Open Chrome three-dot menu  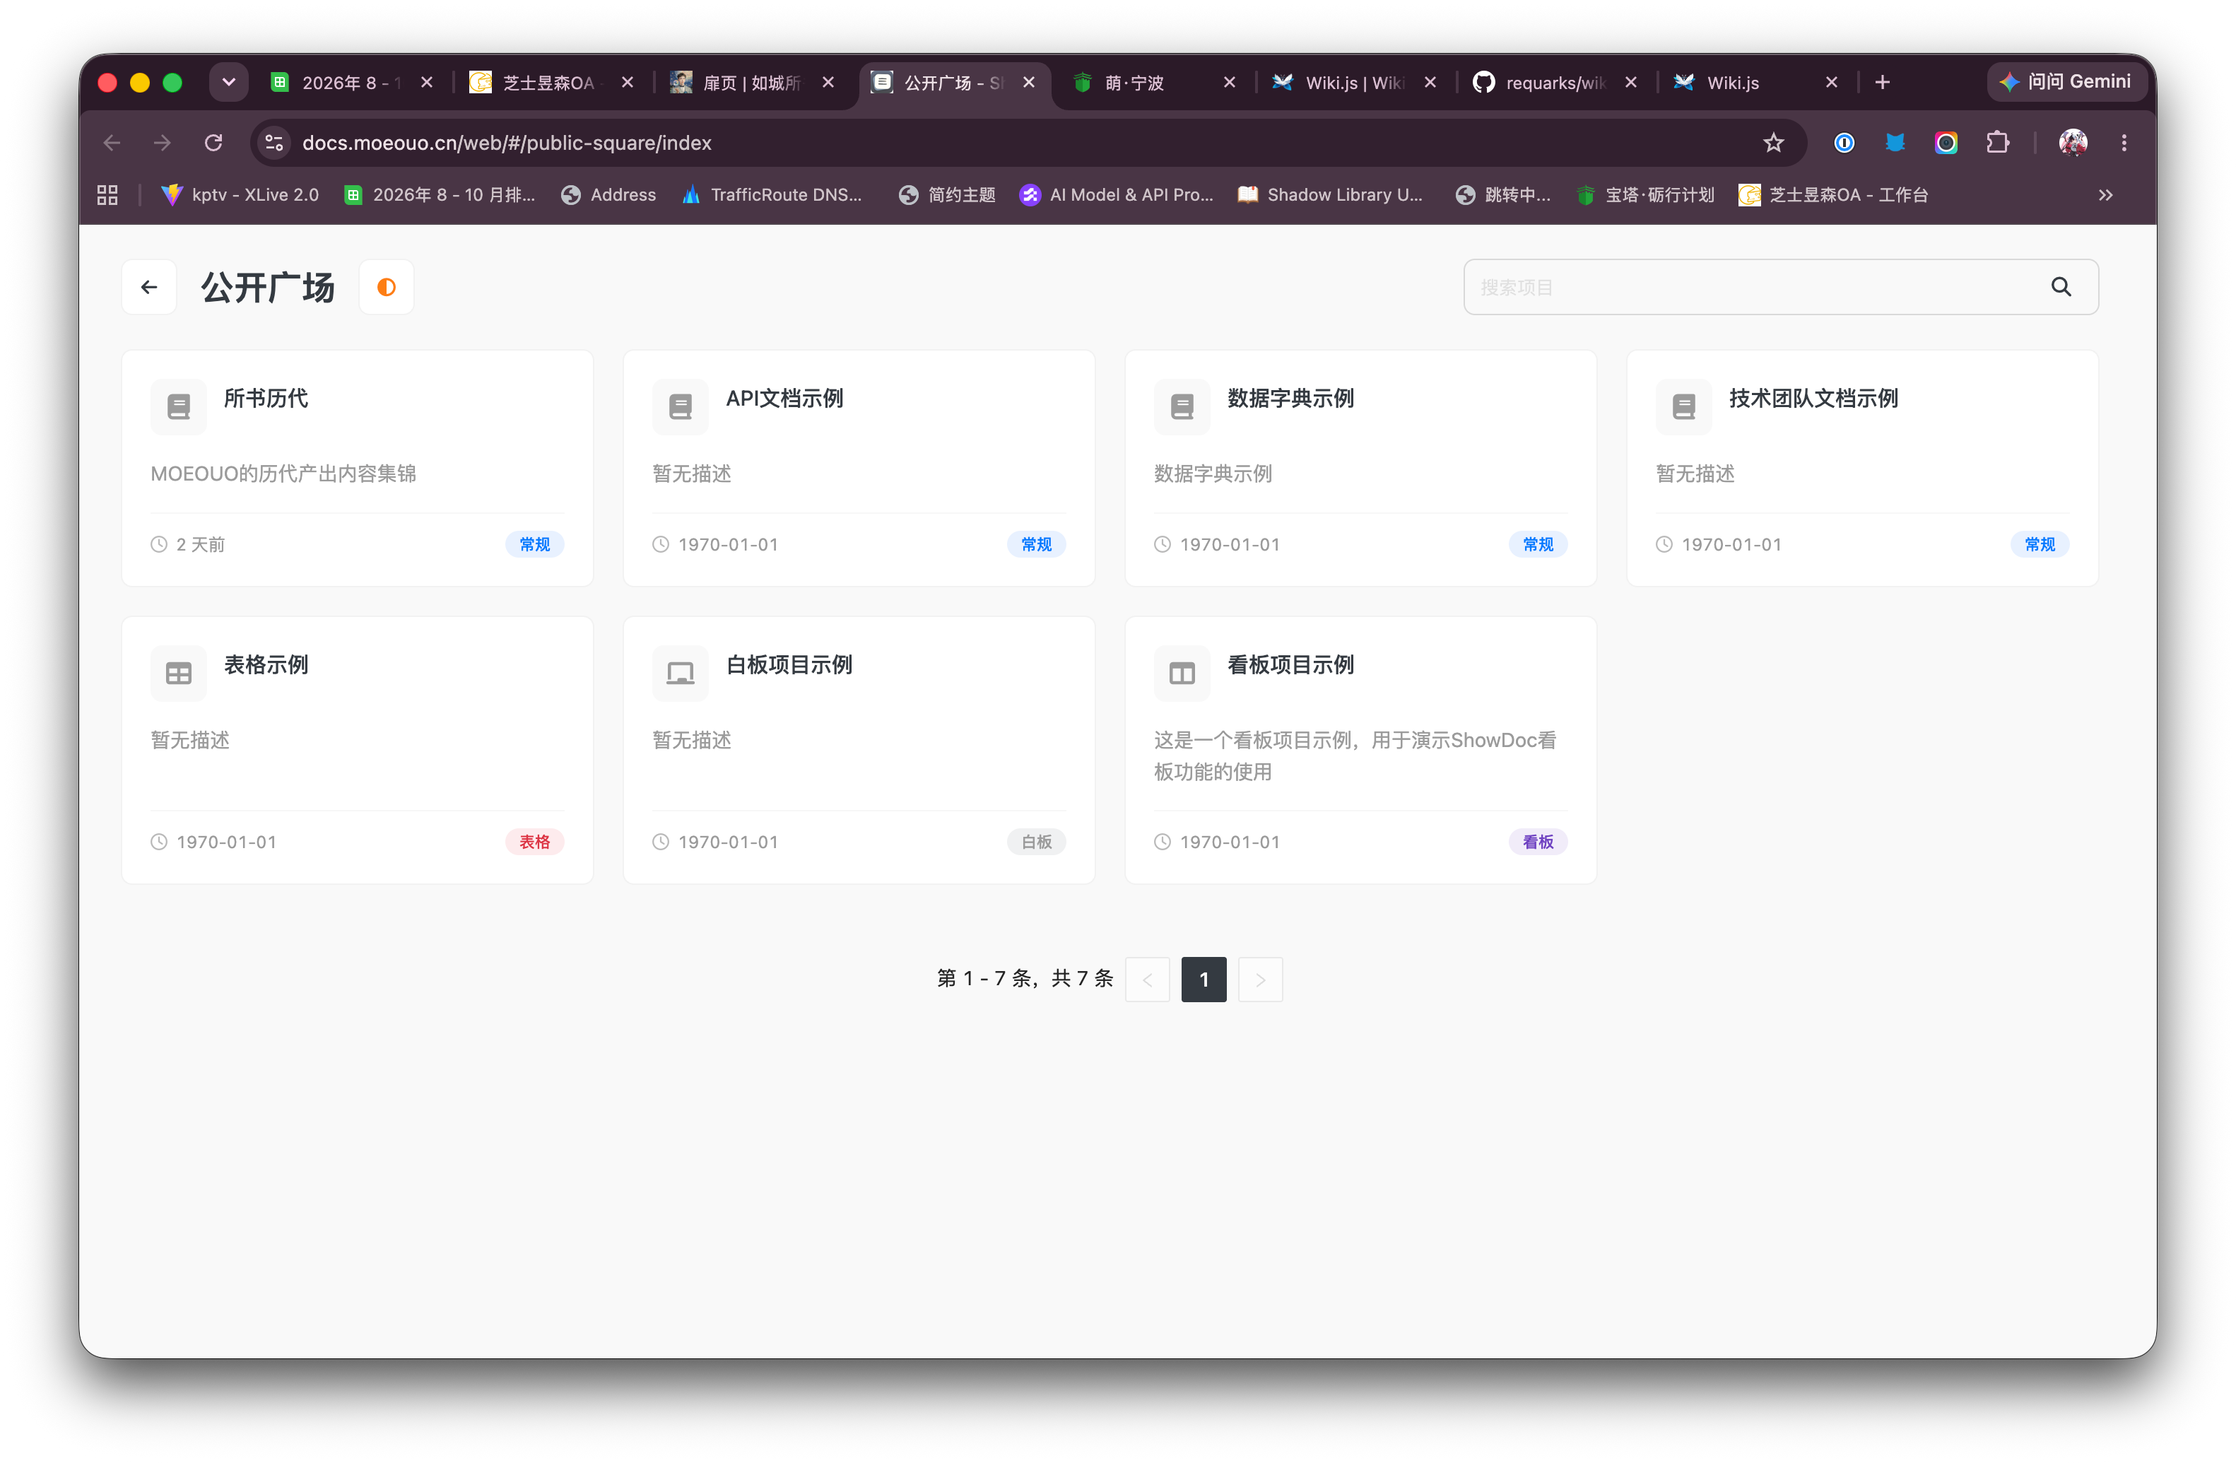point(2123,143)
